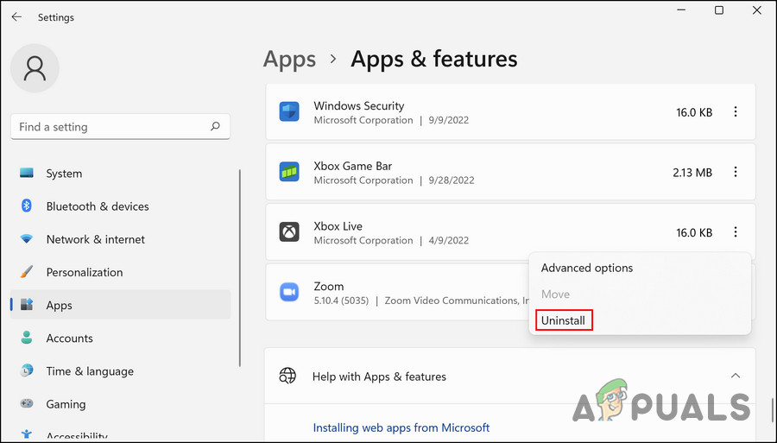
Task: Open System settings category
Action: click(120, 174)
